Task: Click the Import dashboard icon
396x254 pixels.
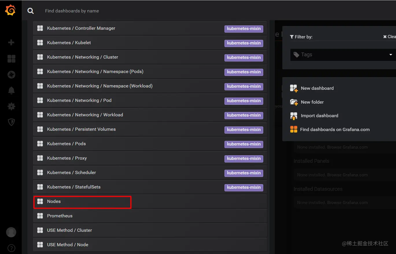Action: [x=294, y=116]
